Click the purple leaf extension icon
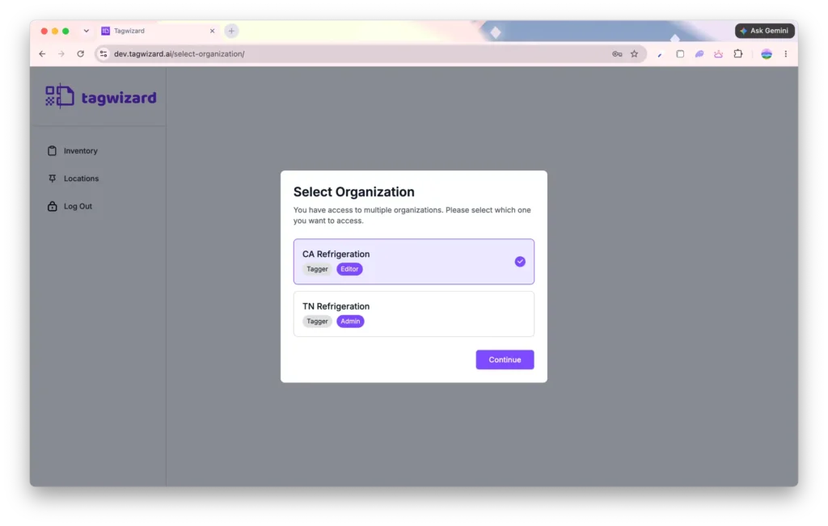 point(699,54)
